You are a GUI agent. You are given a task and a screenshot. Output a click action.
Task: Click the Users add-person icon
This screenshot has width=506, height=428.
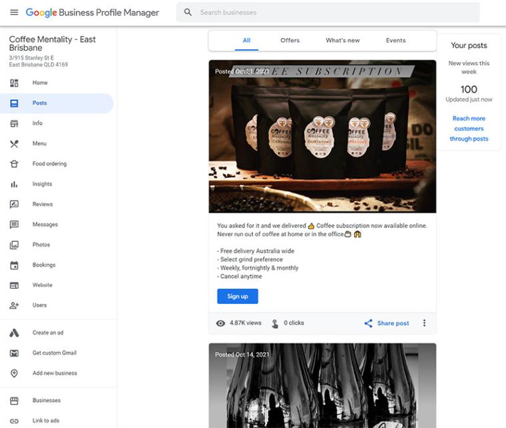tap(14, 305)
